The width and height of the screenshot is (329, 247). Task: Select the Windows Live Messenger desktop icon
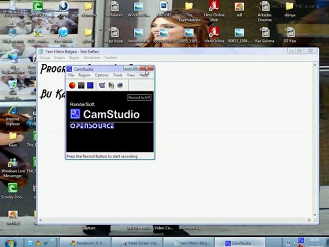click(13, 168)
